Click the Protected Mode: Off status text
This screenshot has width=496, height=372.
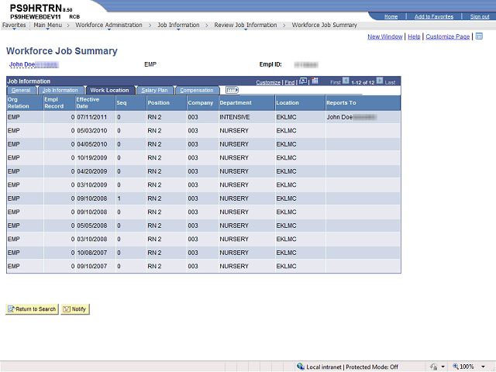coord(372,367)
